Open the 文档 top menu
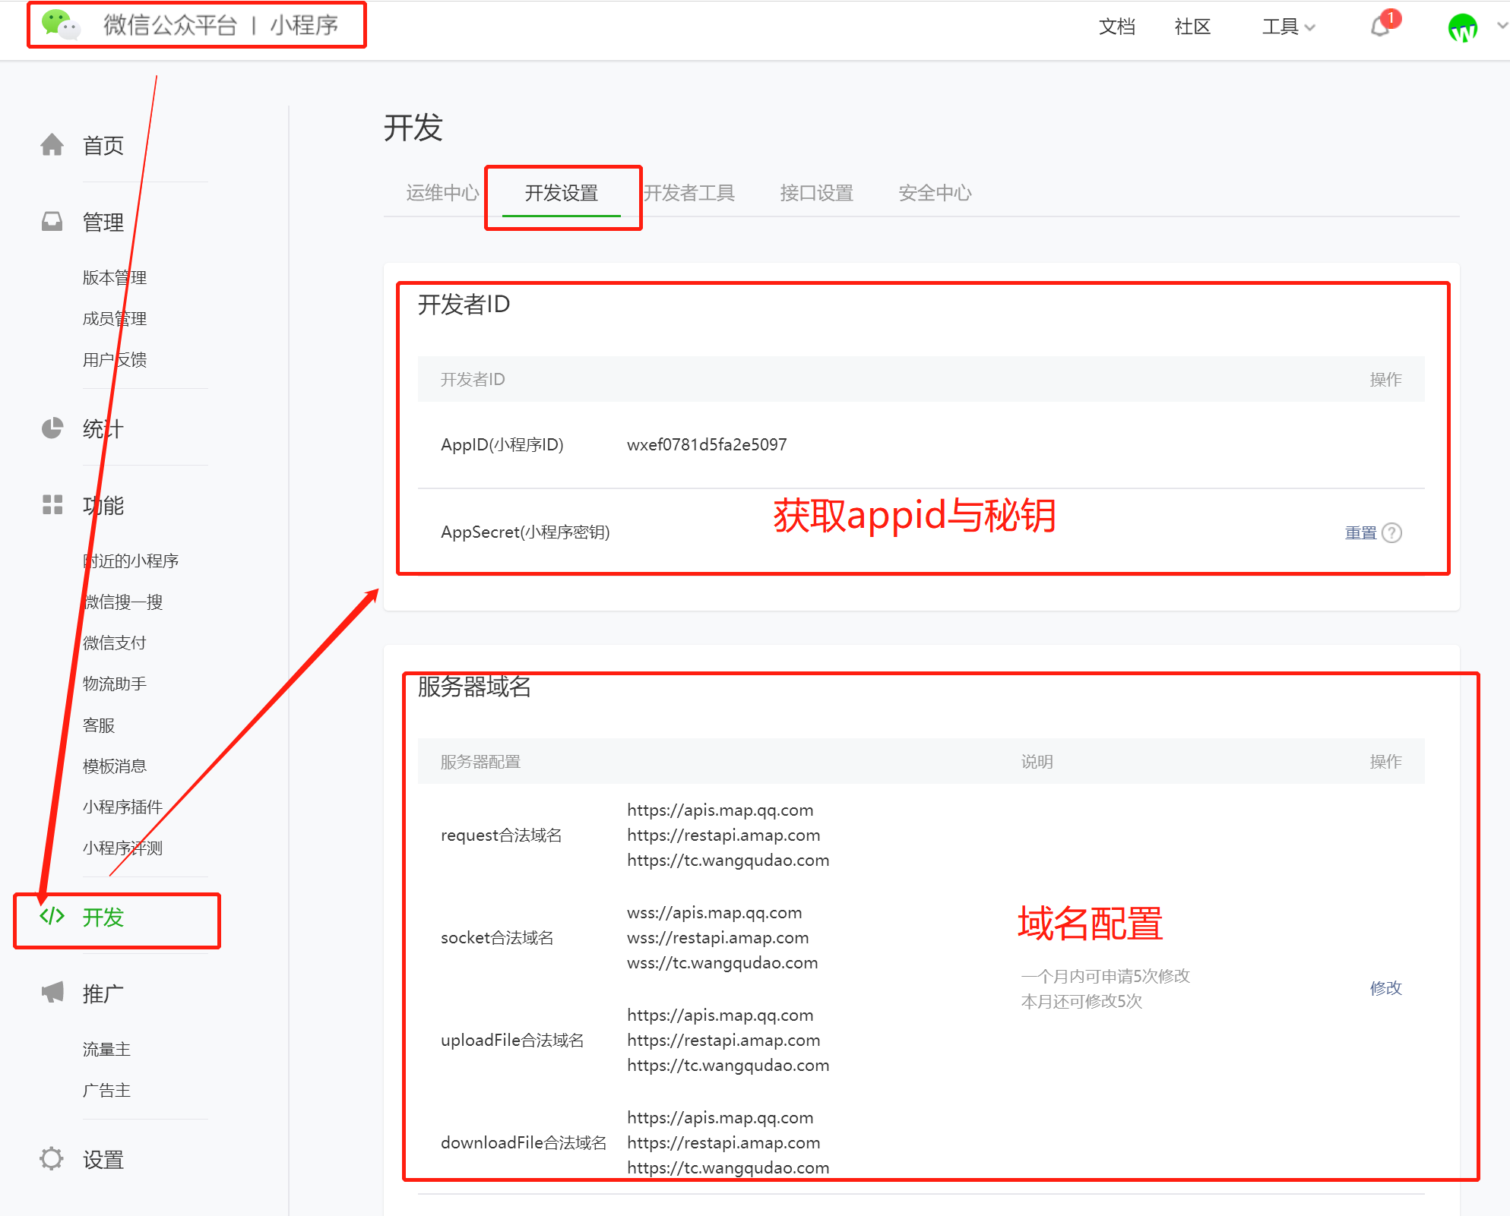This screenshot has width=1510, height=1216. coord(1116,27)
